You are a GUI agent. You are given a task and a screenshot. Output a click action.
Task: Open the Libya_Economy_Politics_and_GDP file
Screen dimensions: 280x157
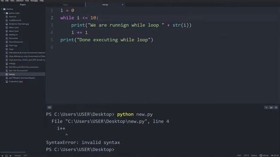coord(27,60)
